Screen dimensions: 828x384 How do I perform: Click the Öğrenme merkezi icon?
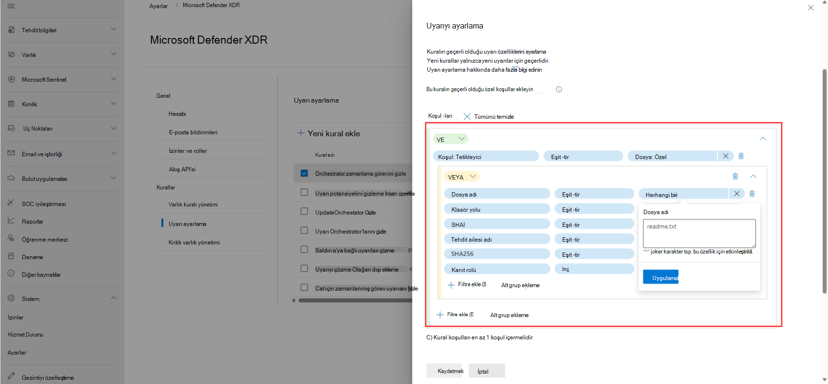(x=11, y=238)
